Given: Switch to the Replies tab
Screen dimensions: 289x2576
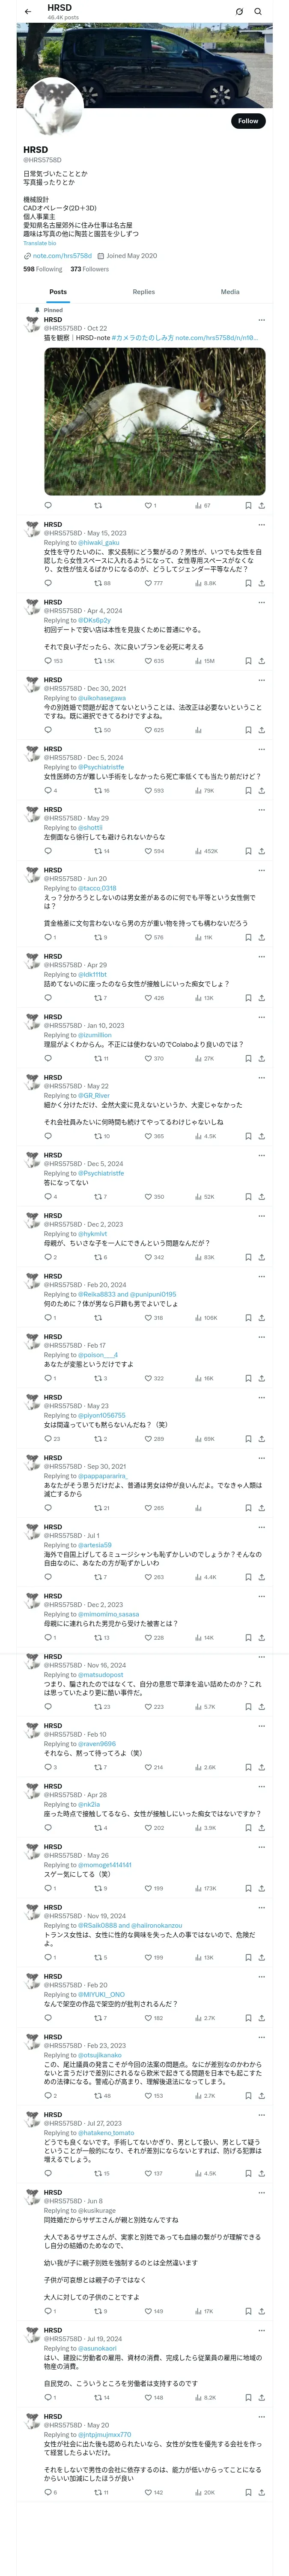Looking at the screenshot, I should click(143, 292).
